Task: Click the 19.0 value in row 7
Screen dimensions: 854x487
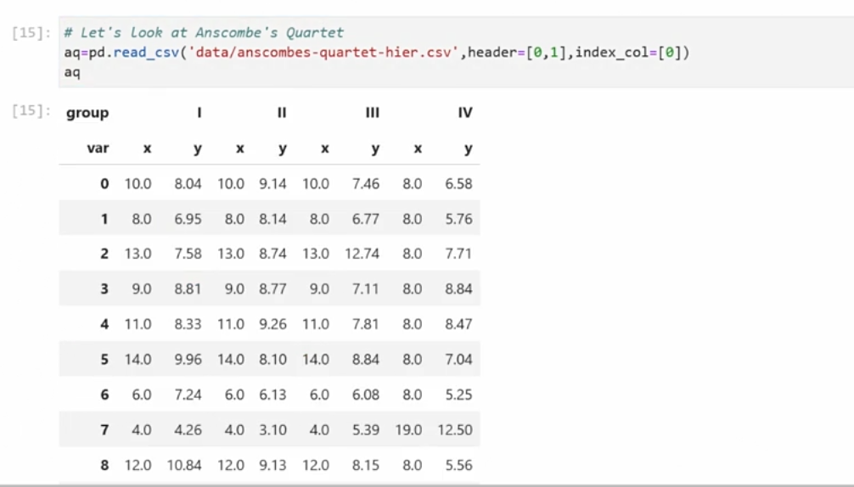Action: click(408, 430)
